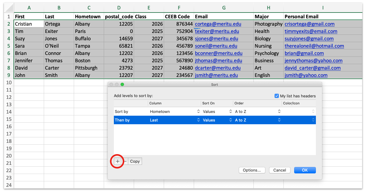367x192 pixels.
Task: Click the plus button to add sort level
Action: click(x=118, y=161)
